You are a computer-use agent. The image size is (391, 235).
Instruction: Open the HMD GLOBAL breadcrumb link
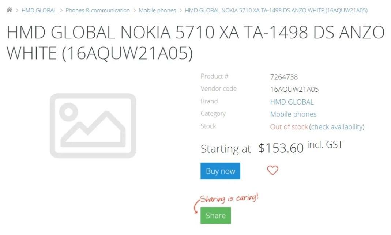point(39,10)
